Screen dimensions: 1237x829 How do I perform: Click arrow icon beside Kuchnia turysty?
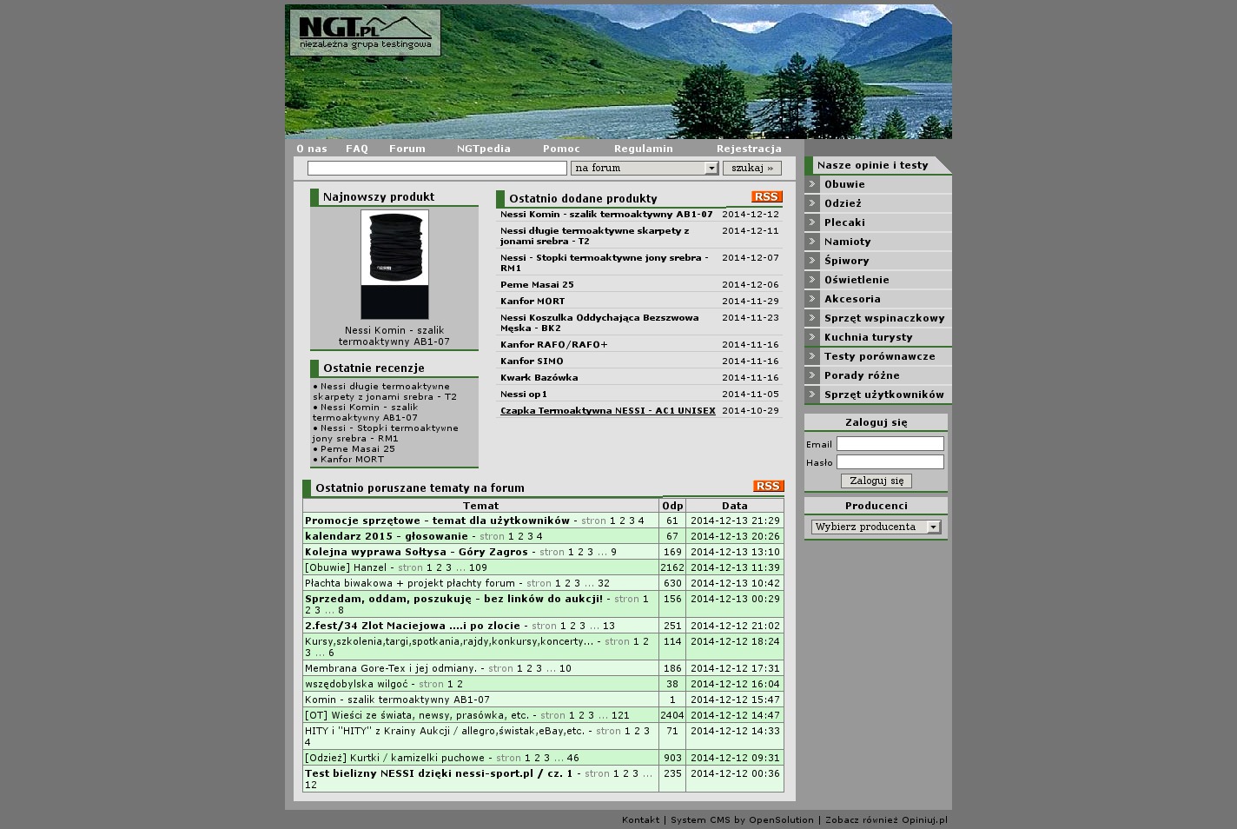click(812, 337)
